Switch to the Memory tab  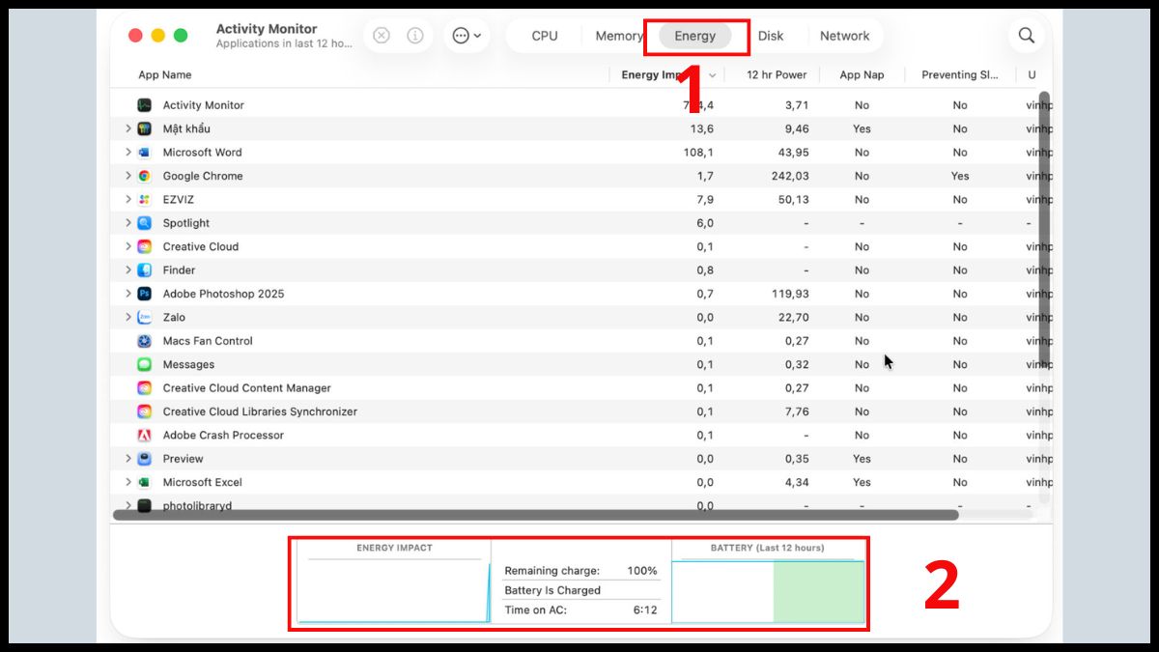619,36
